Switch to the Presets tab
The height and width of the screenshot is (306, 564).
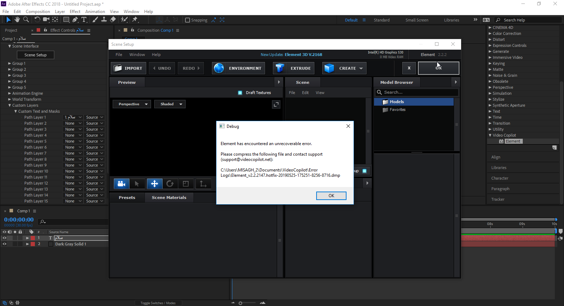tap(127, 198)
